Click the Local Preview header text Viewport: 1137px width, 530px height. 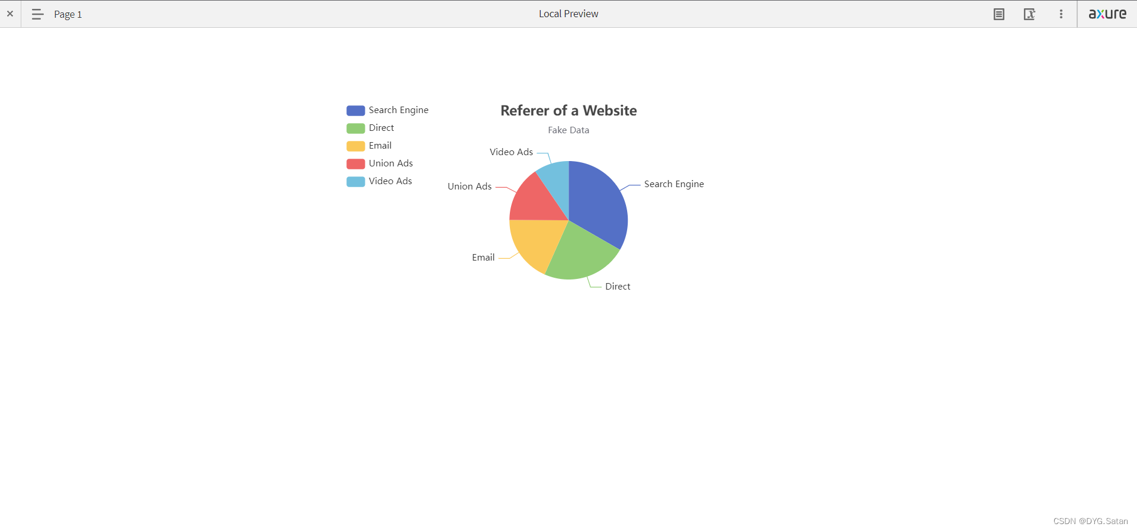click(568, 14)
